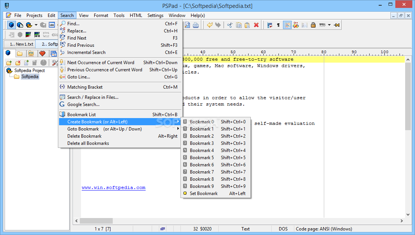The image size is (415, 235).
Task: Click the Paste clipboard icon
Action: pos(247,25)
